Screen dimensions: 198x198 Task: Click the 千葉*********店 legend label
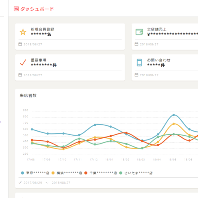[x=103, y=173]
